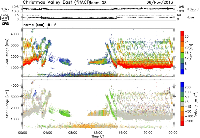Click the 'CPID' label

[5, 24]
